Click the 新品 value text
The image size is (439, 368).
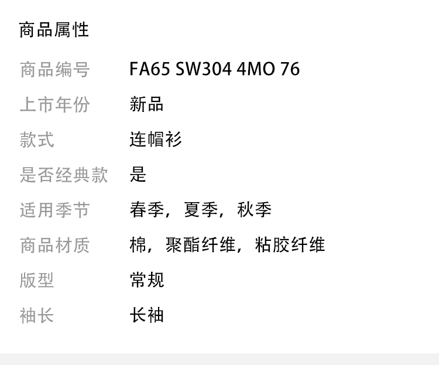pos(146,105)
